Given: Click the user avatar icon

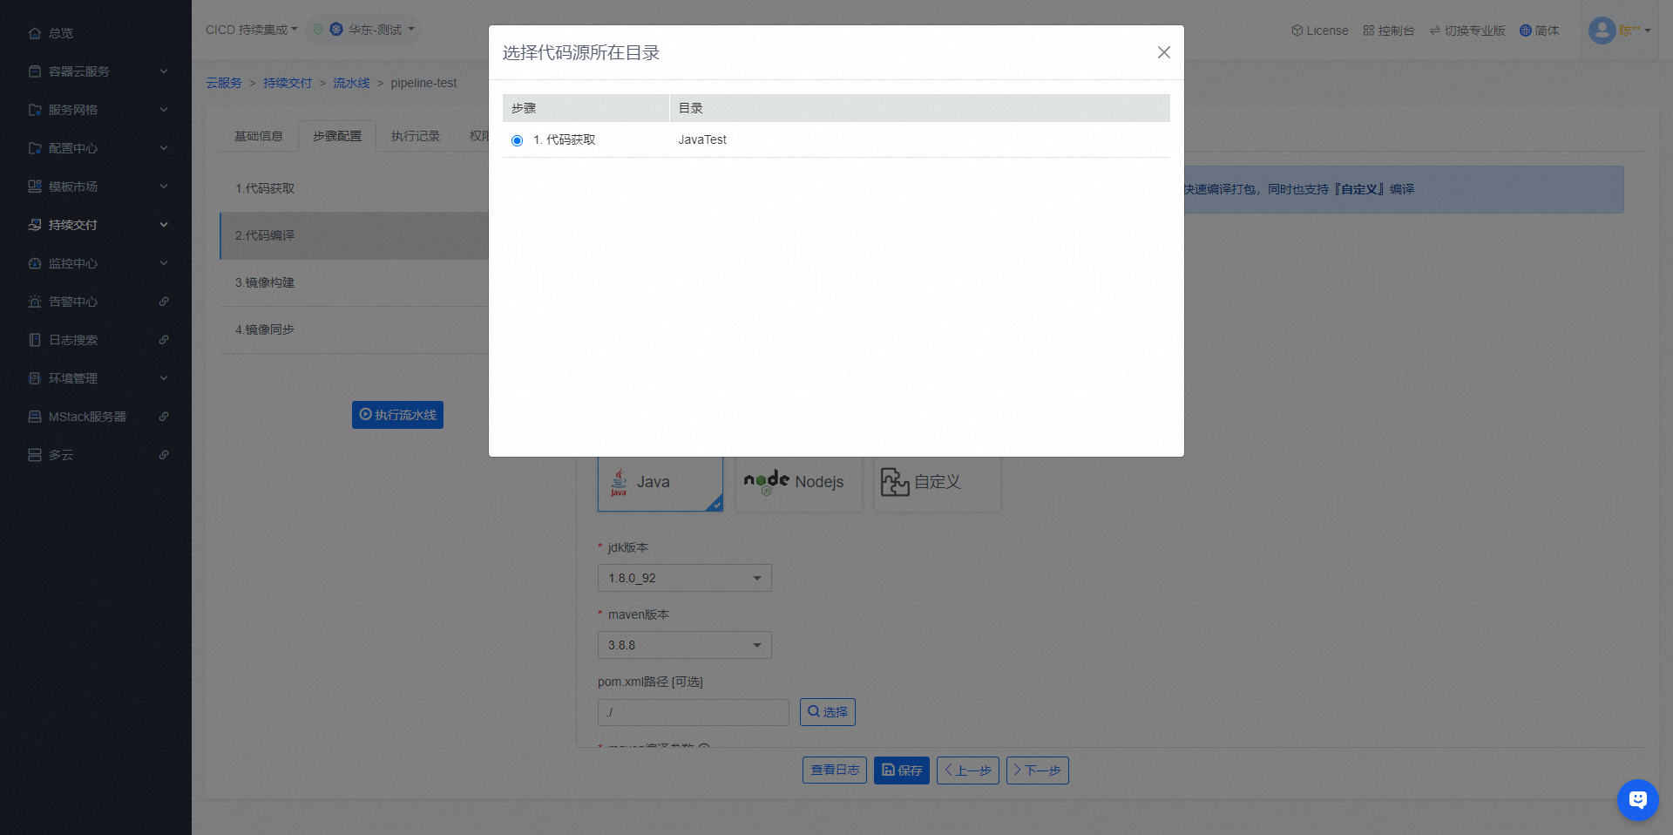Looking at the screenshot, I should [1602, 31].
